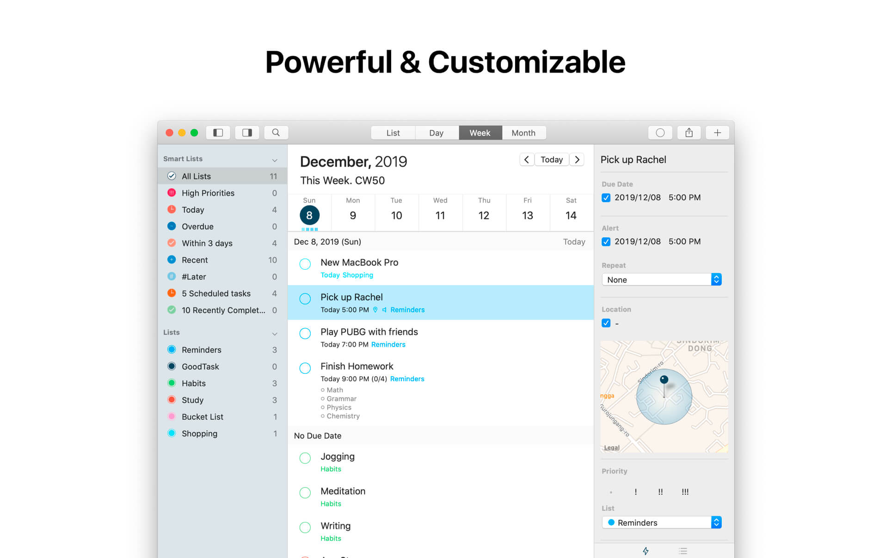Image resolution: width=892 pixels, height=558 pixels.
Task: Switch to the Month view tab
Action: 522,133
